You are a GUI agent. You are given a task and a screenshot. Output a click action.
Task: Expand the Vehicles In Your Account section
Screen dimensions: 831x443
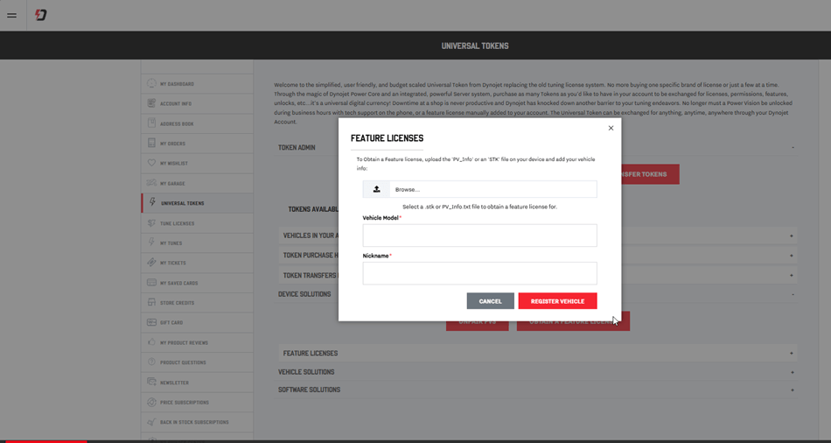click(x=537, y=236)
